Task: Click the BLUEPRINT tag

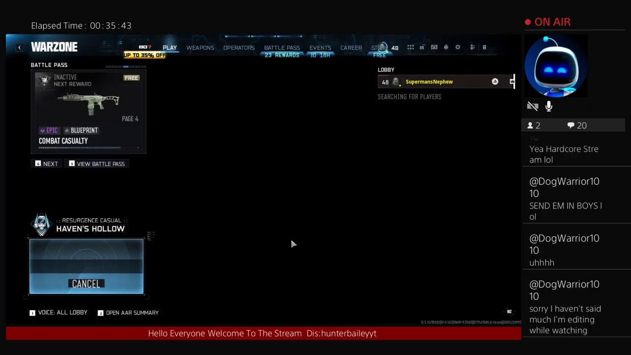Action: (x=81, y=130)
